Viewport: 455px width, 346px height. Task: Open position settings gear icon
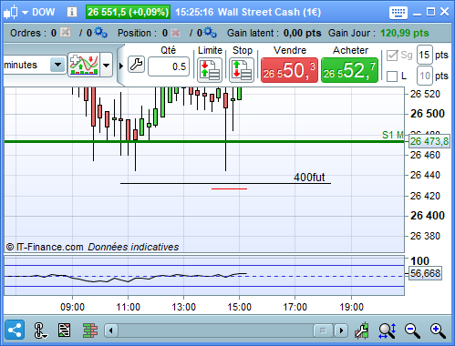(211, 32)
